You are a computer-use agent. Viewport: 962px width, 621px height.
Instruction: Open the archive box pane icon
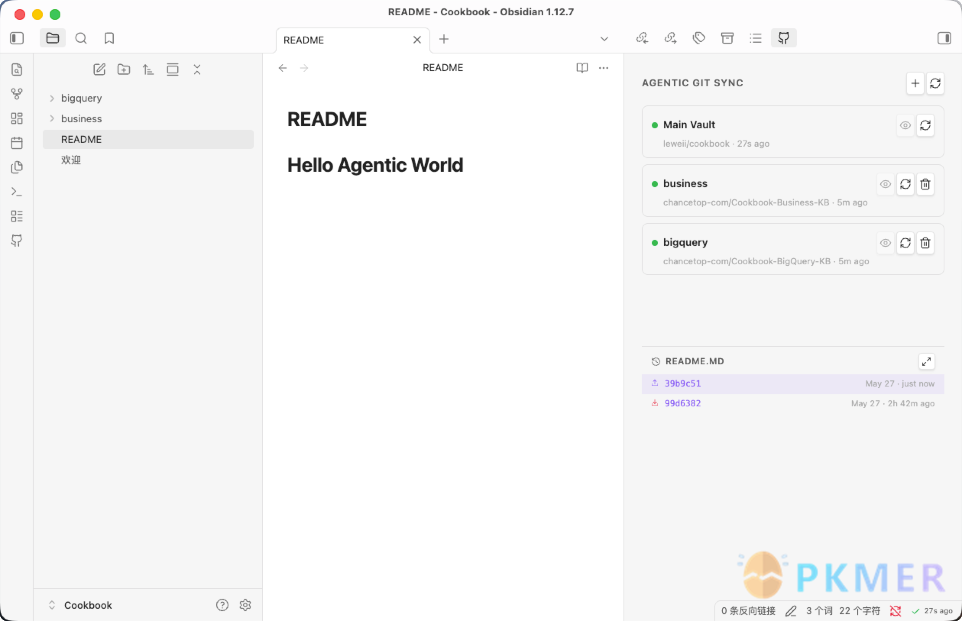[x=727, y=38]
